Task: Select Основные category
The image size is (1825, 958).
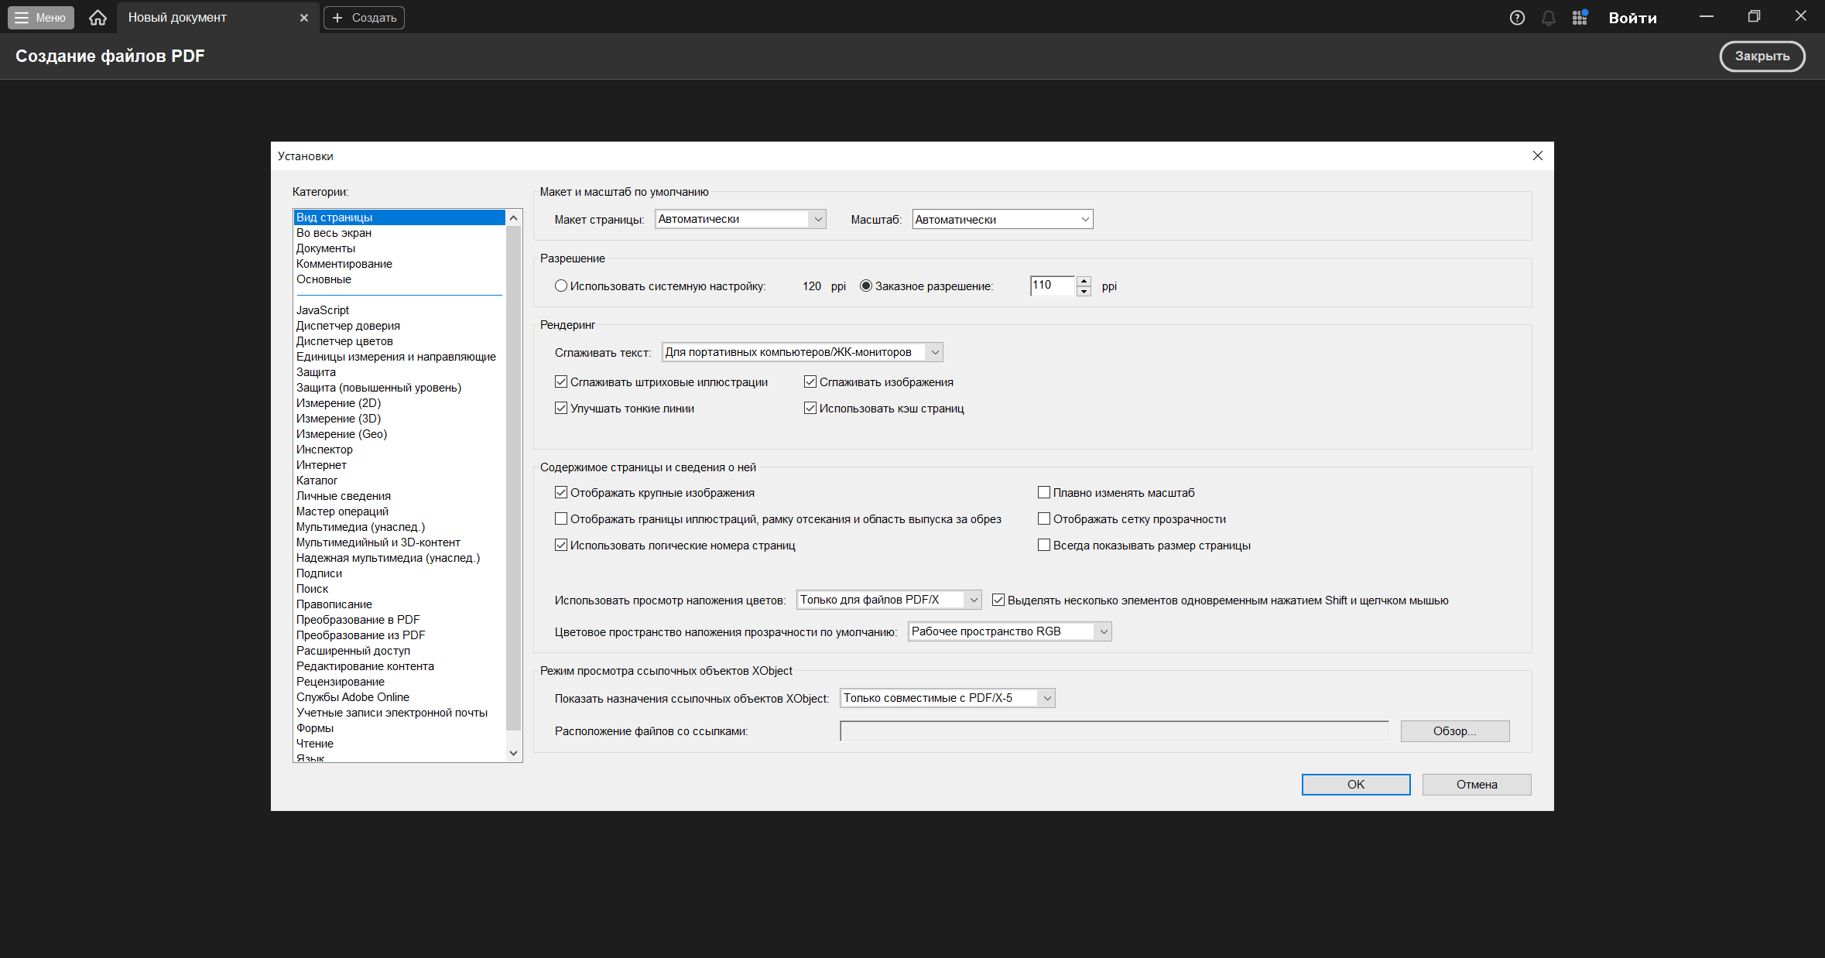Action: click(399, 279)
